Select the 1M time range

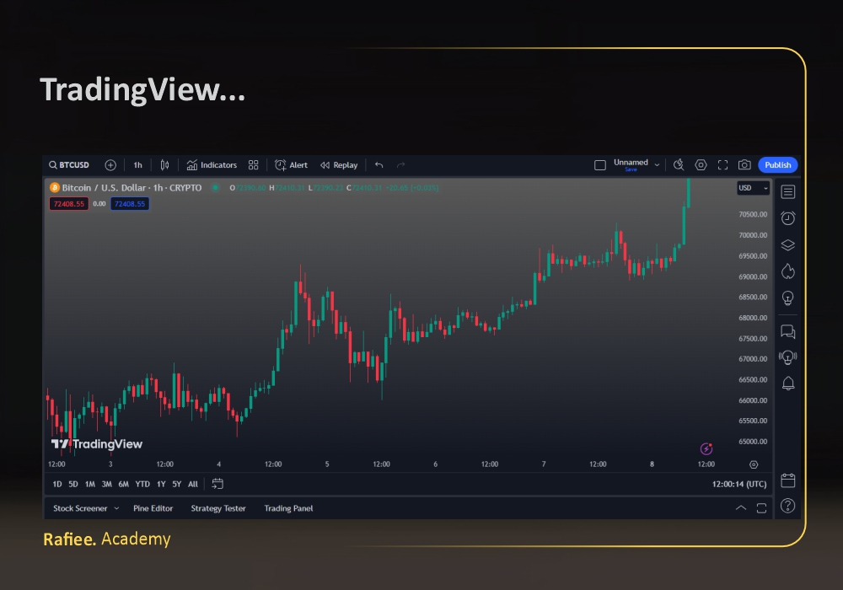coord(90,484)
